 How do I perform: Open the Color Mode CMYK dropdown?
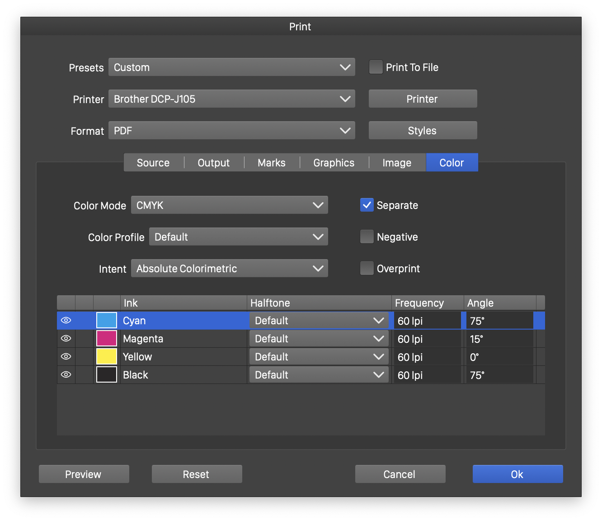pos(229,205)
